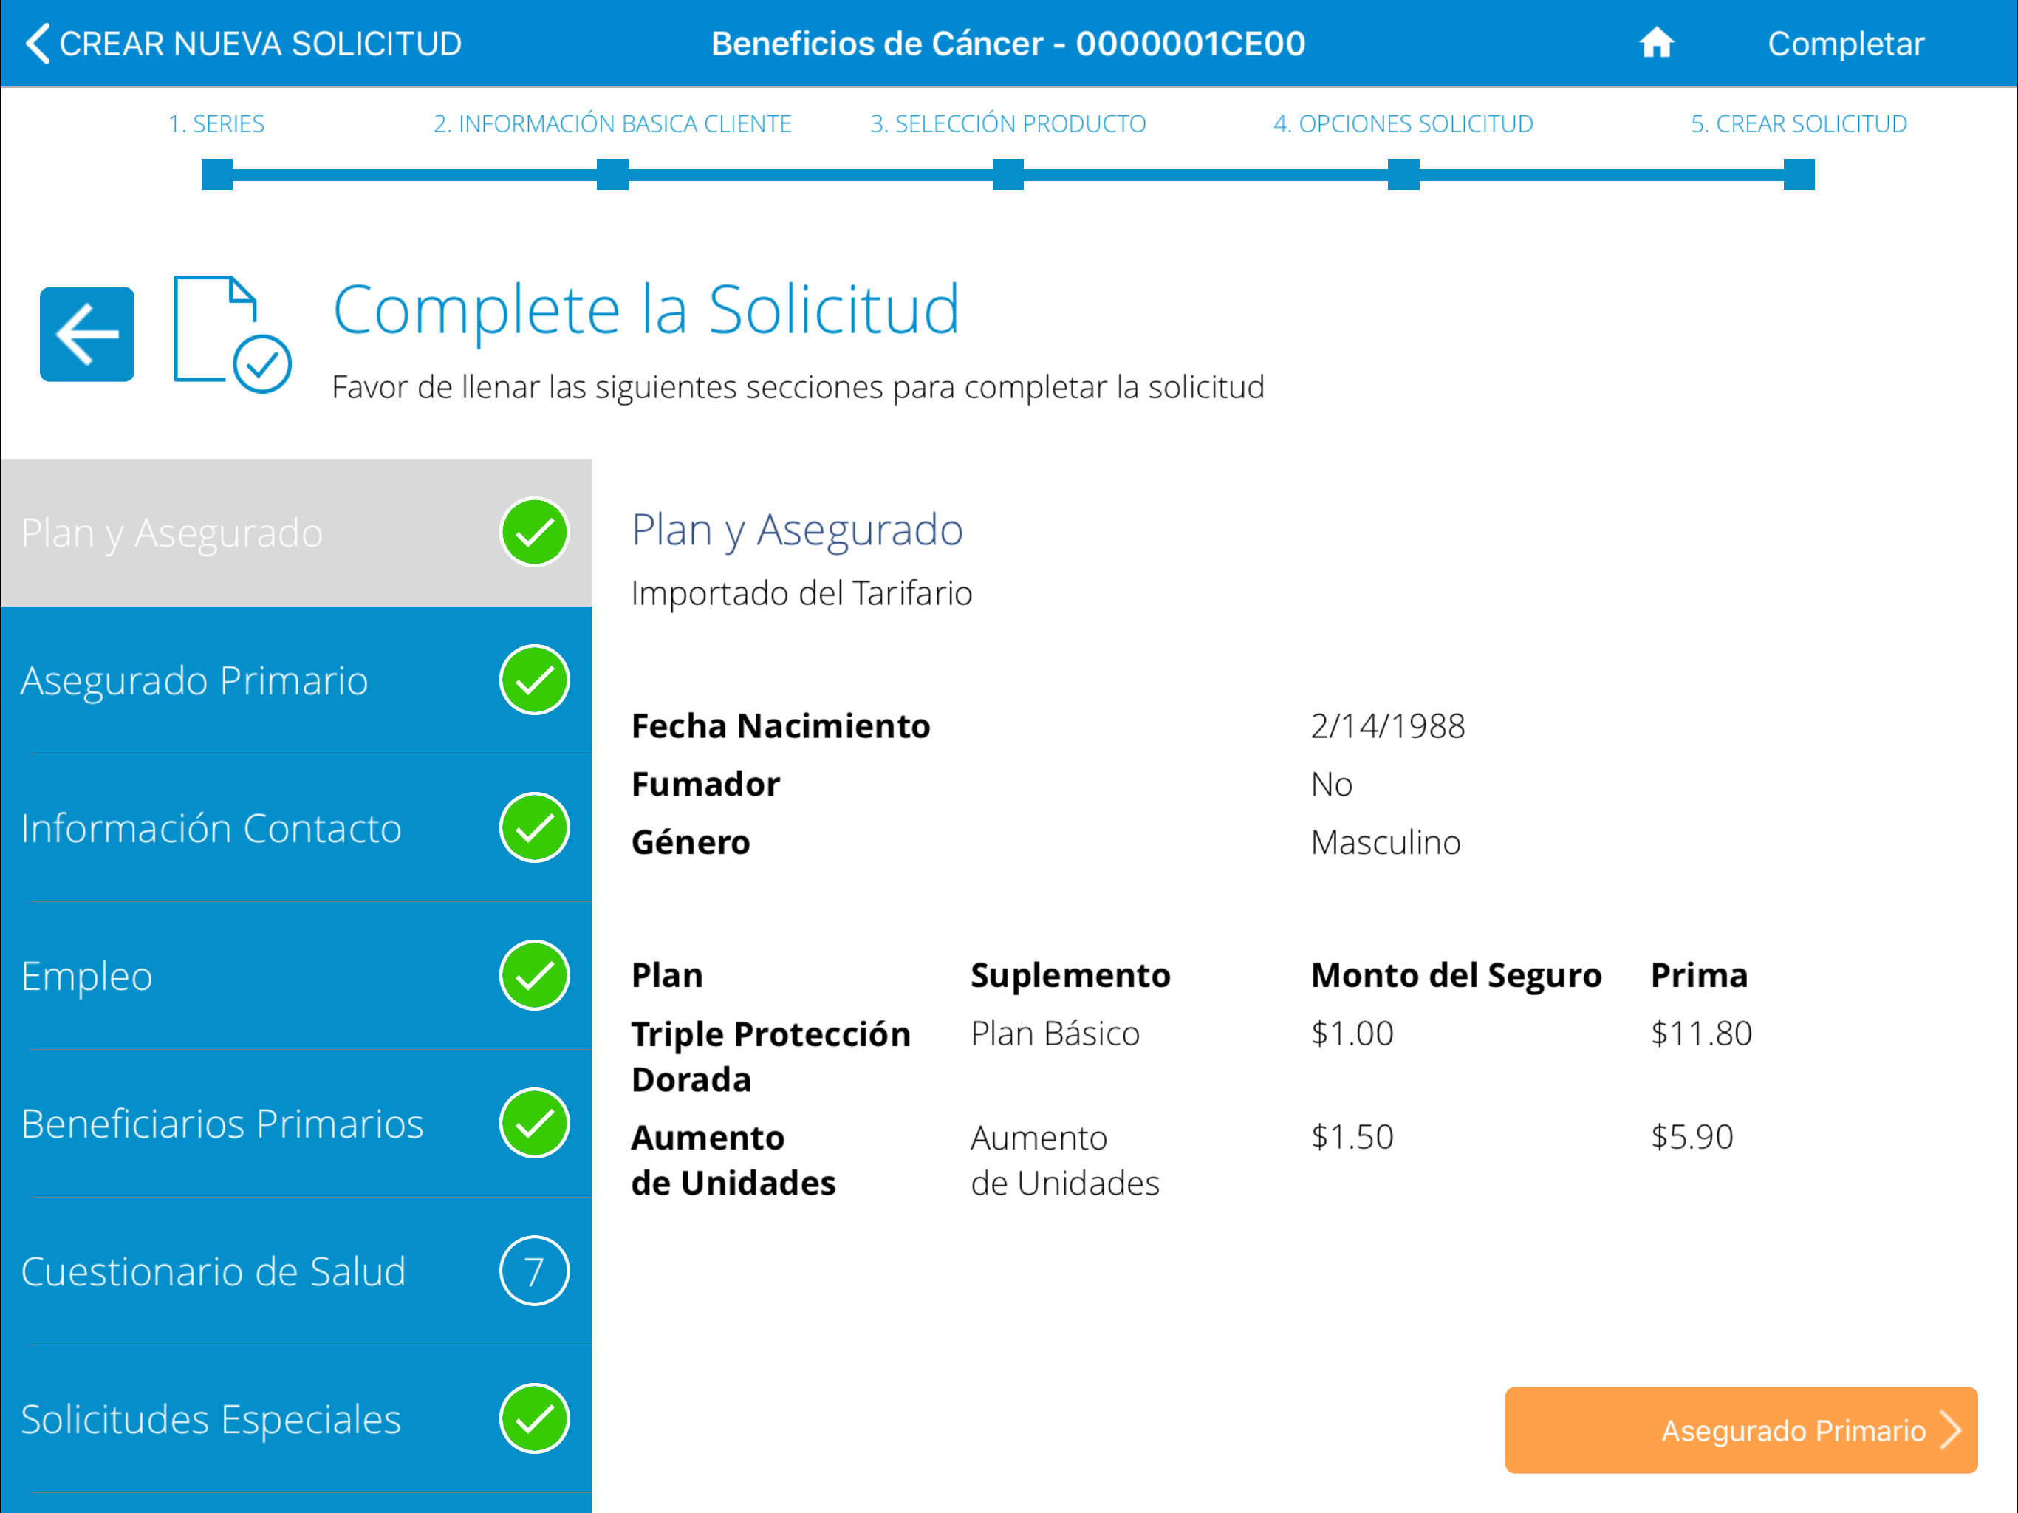
Task: Click Beneficios de Cáncer title in header
Action: 1008,44
